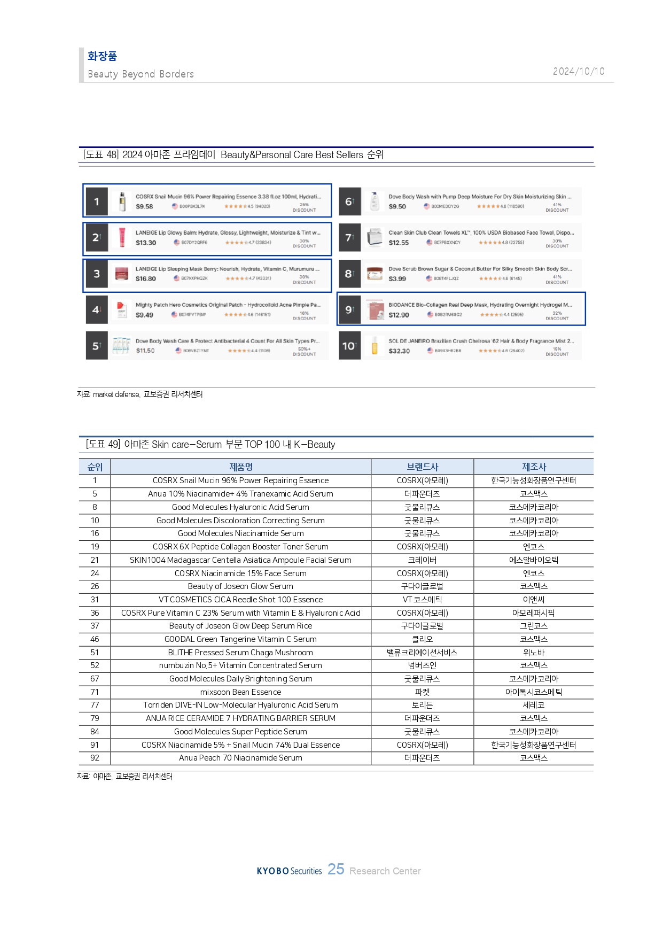This screenshot has width=663, height=938.
Task: Click the rank 1 badge
Action: point(97,201)
